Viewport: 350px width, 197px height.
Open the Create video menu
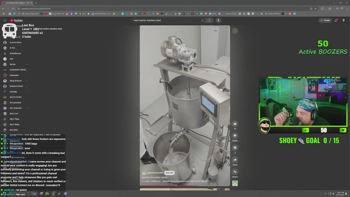tap(325, 20)
